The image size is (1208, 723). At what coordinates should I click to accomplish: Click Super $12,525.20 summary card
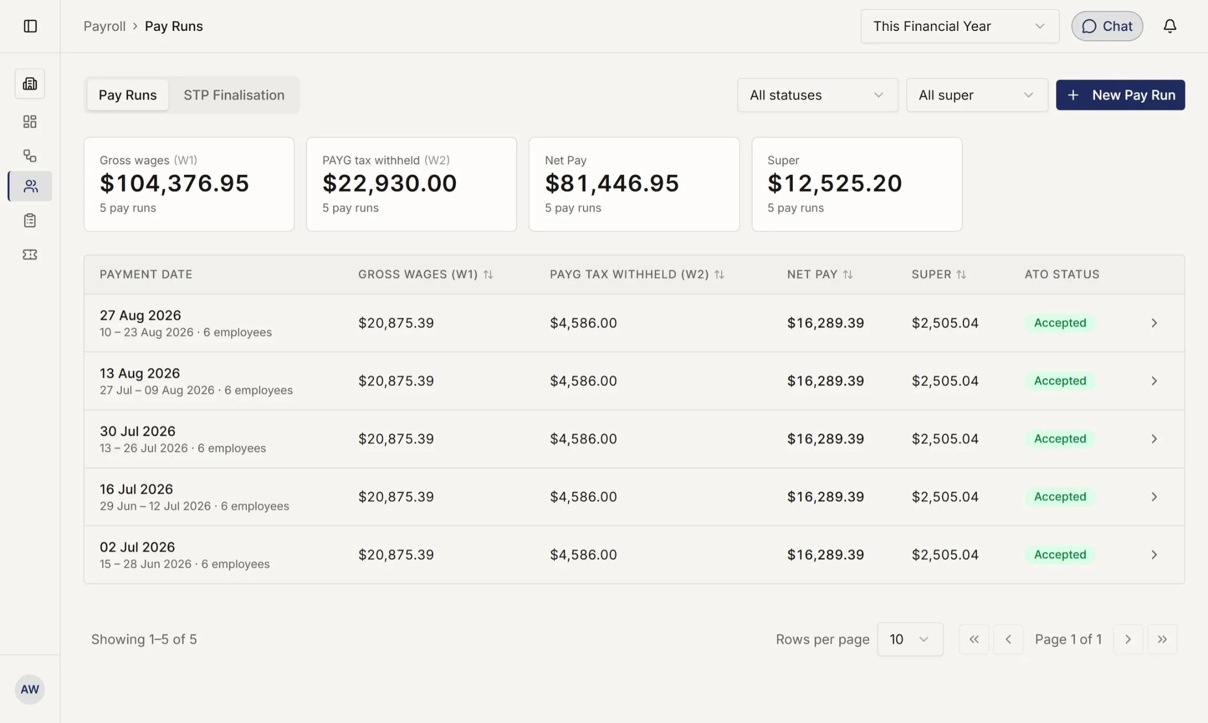[857, 184]
